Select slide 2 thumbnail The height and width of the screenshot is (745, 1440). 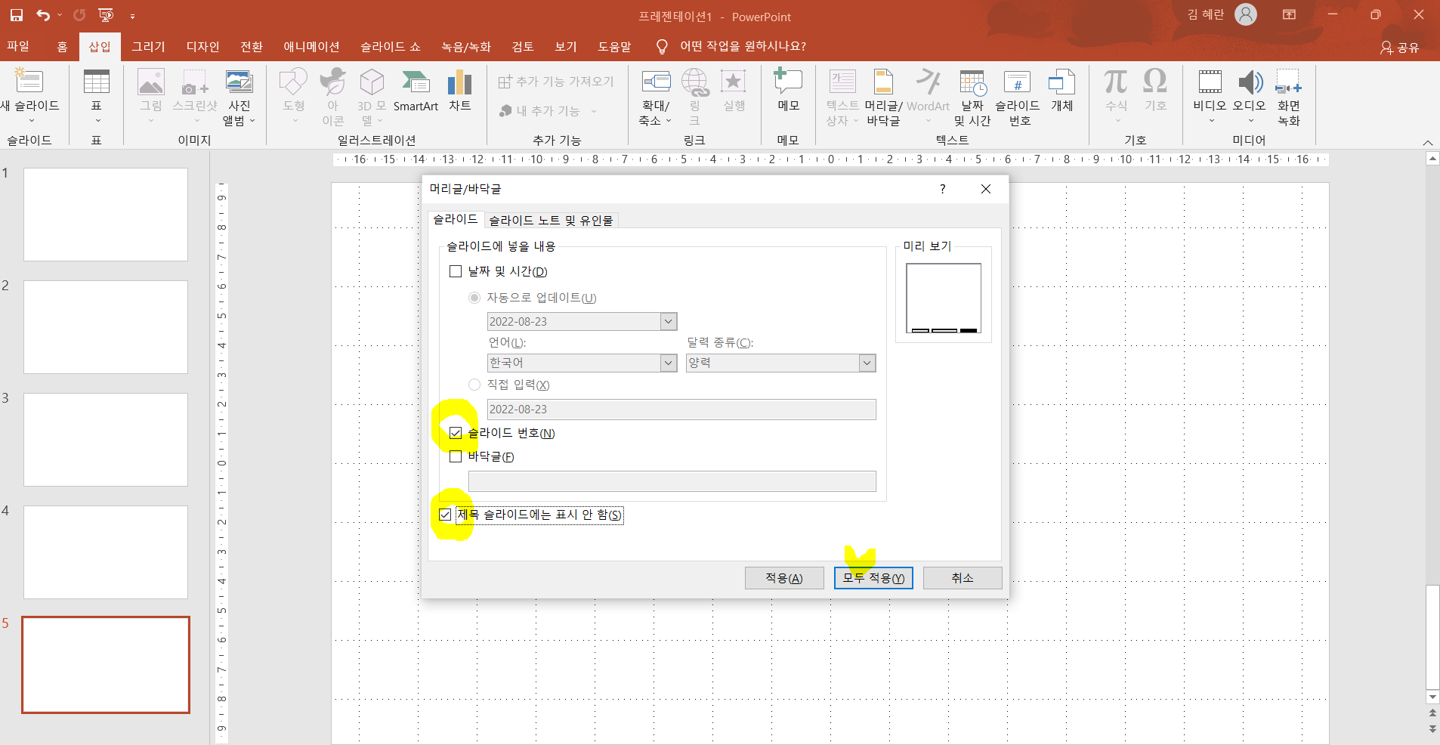point(106,327)
